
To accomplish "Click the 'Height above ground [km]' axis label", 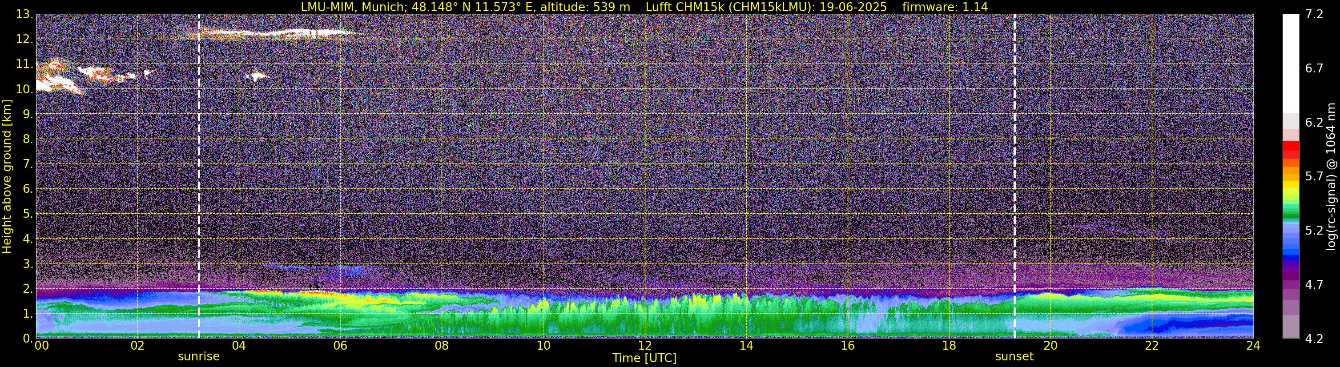I will (x=7, y=176).
